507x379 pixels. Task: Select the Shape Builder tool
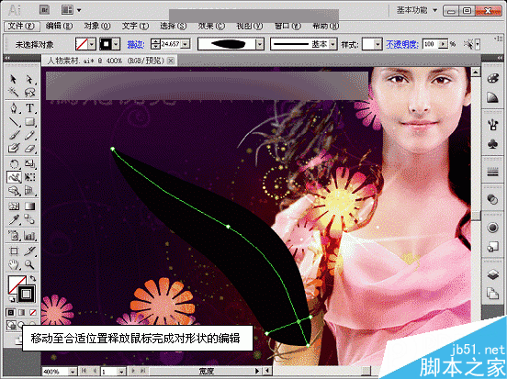14,191
